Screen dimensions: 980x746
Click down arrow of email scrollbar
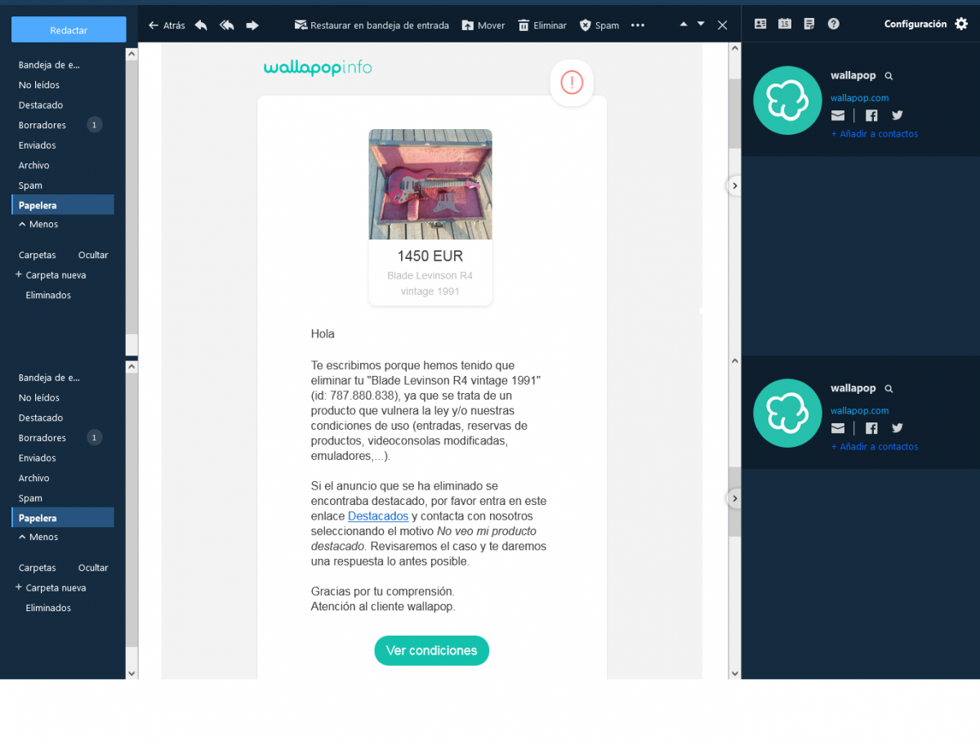coord(735,672)
